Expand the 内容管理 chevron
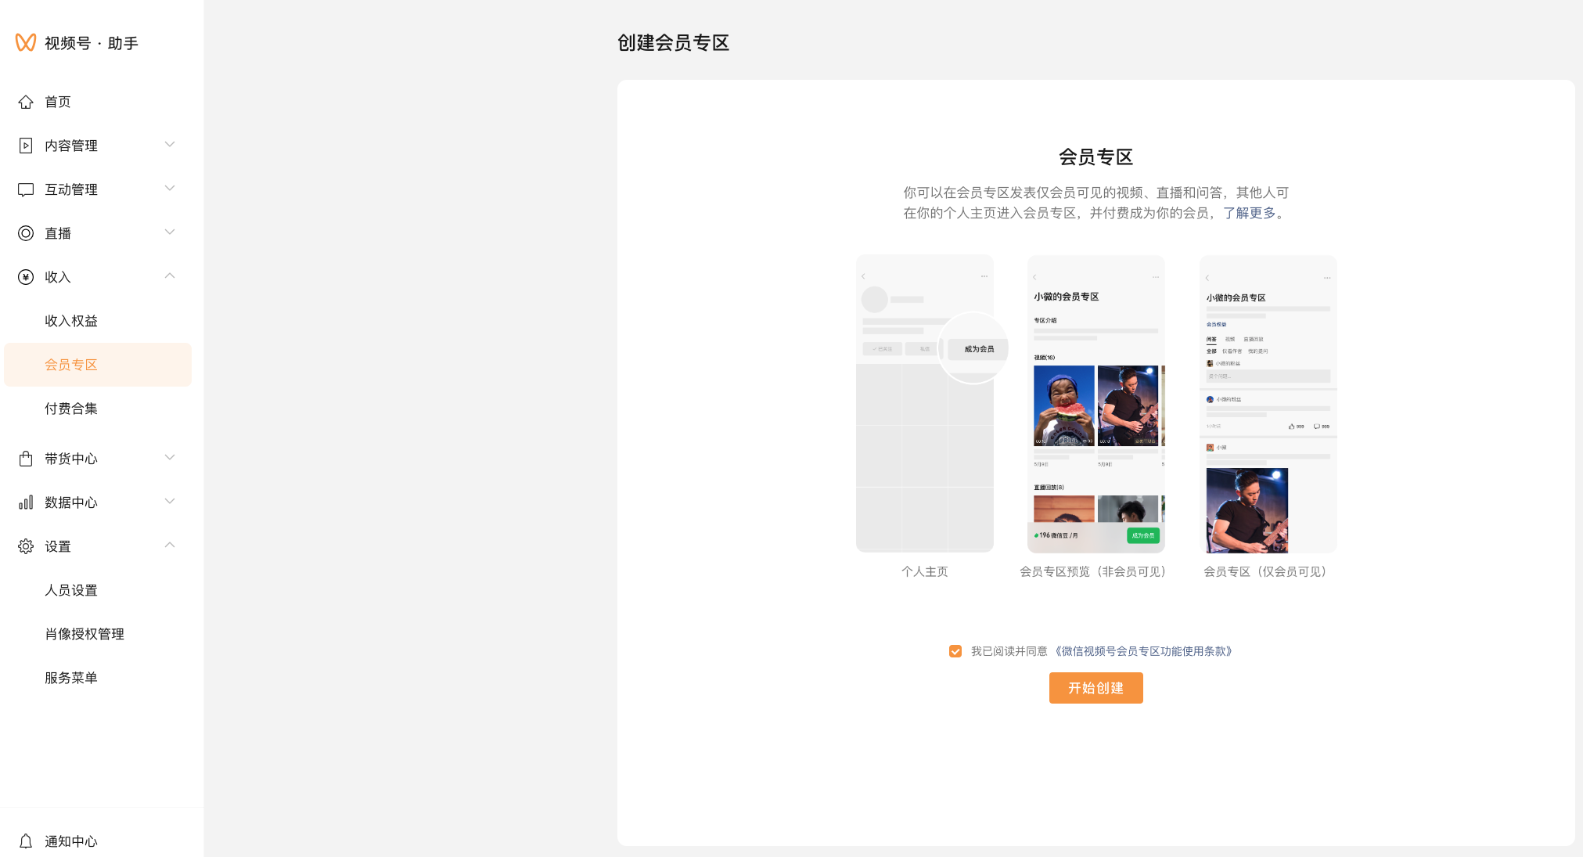The height and width of the screenshot is (857, 1583). click(170, 145)
